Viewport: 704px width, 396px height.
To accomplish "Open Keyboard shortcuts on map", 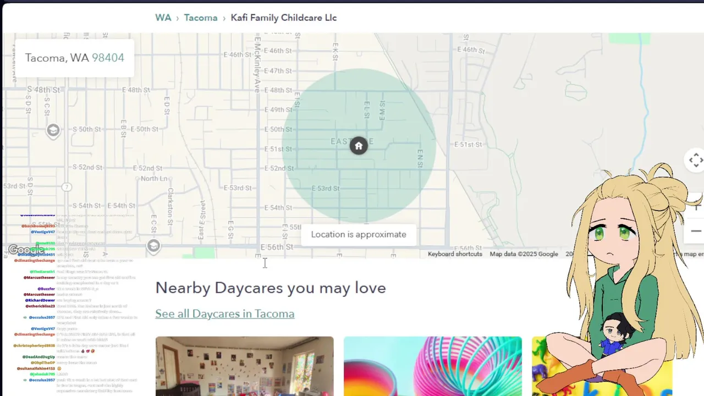I will (455, 254).
